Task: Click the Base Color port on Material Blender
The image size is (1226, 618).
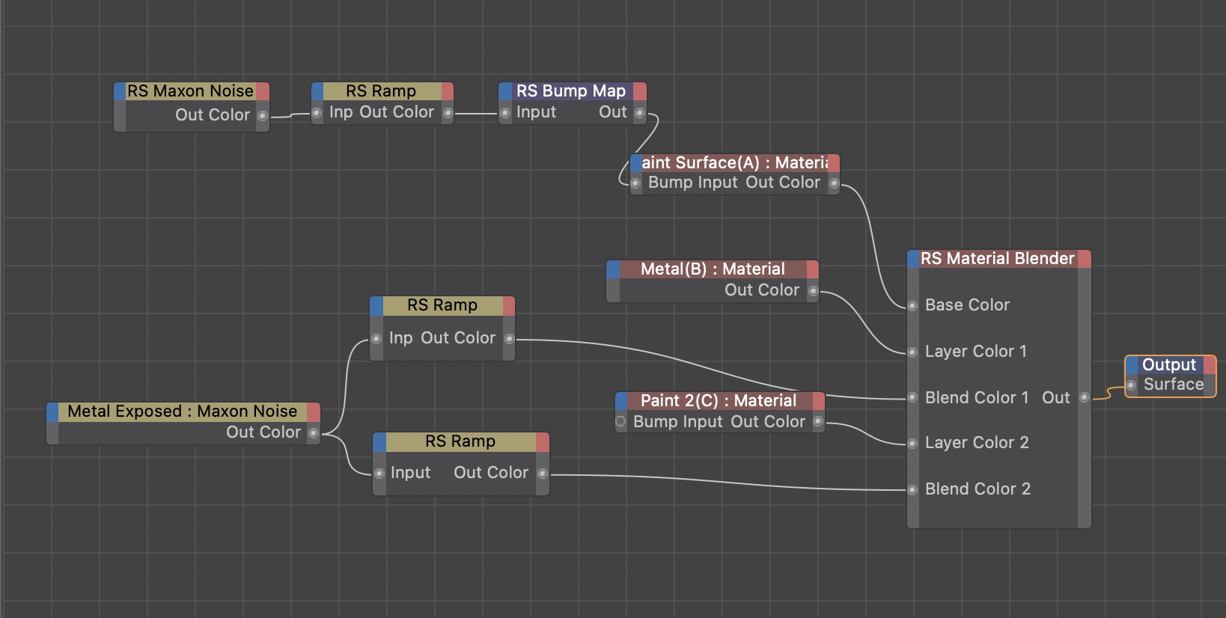Action: [912, 305]
